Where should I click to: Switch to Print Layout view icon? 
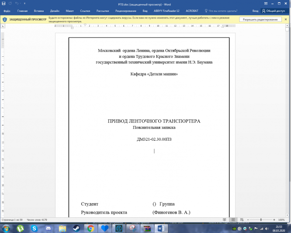coord(233,220)
